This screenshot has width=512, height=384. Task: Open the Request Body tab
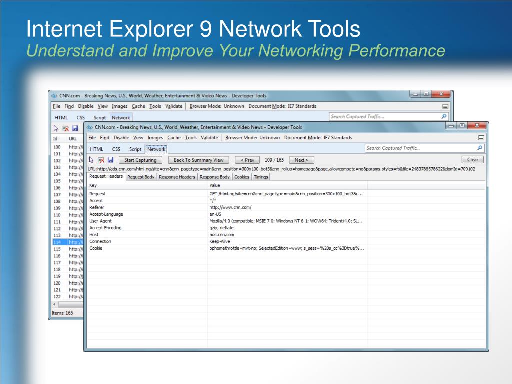(x=140, y=177)
